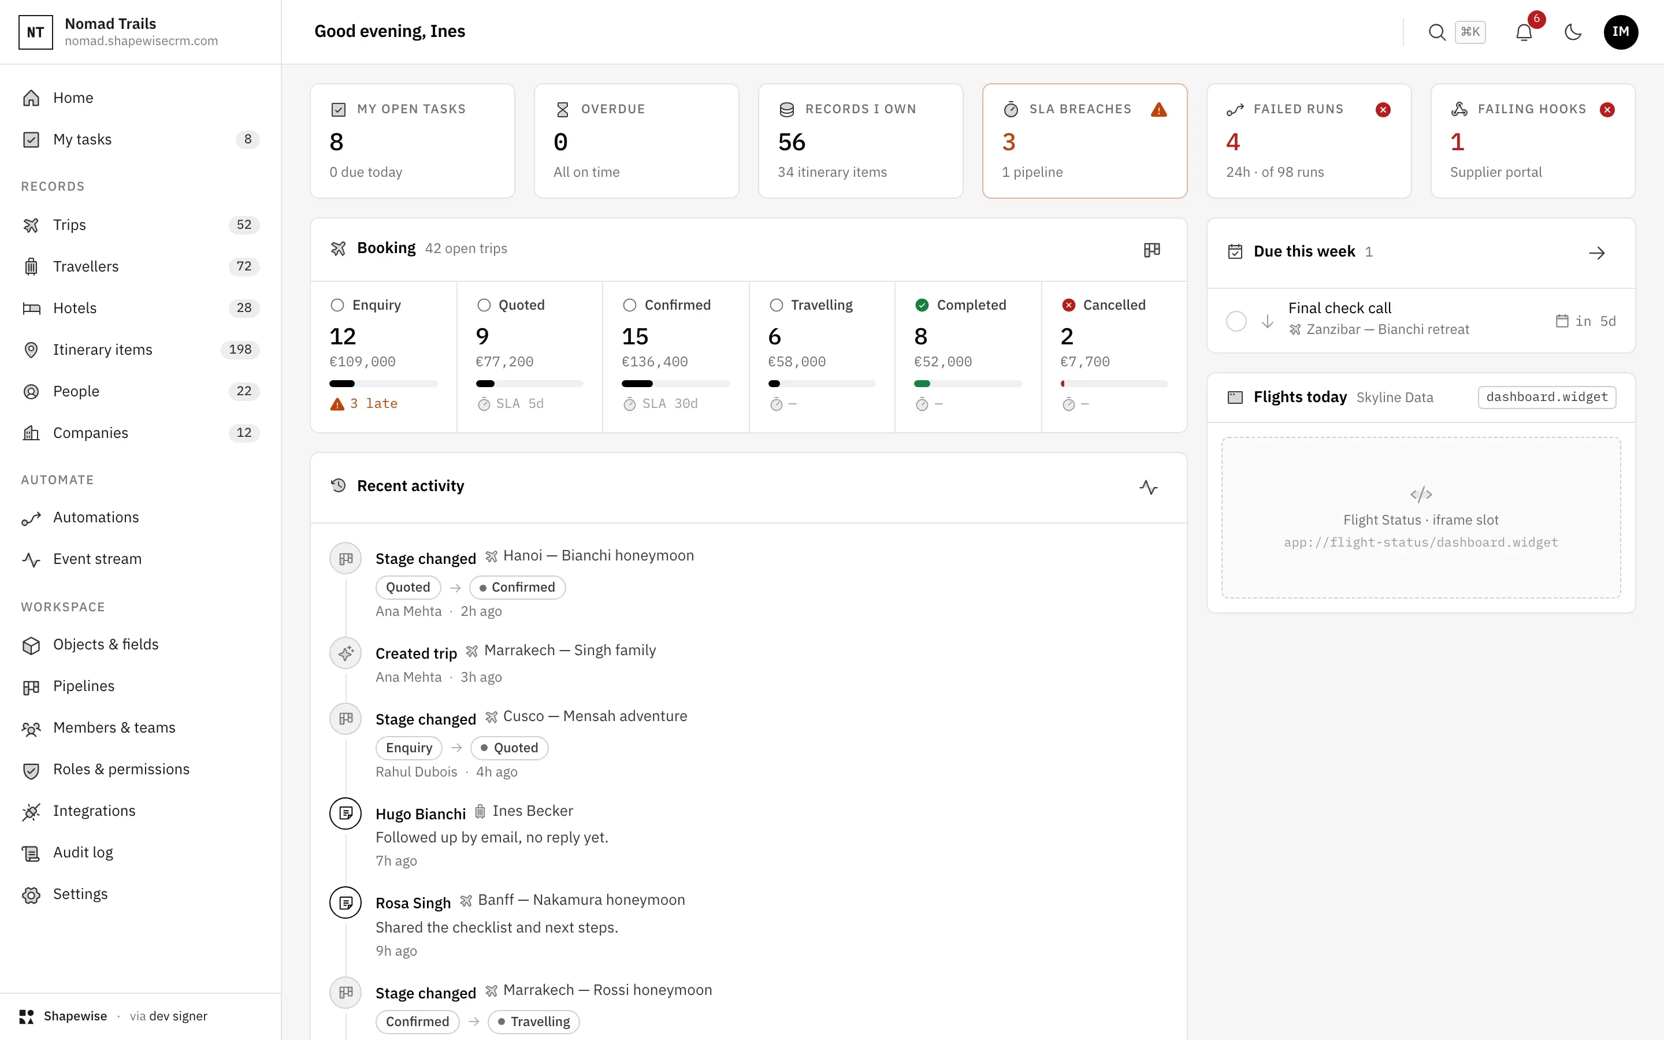Click the People sidebar icon

click(x=31, y=391)
